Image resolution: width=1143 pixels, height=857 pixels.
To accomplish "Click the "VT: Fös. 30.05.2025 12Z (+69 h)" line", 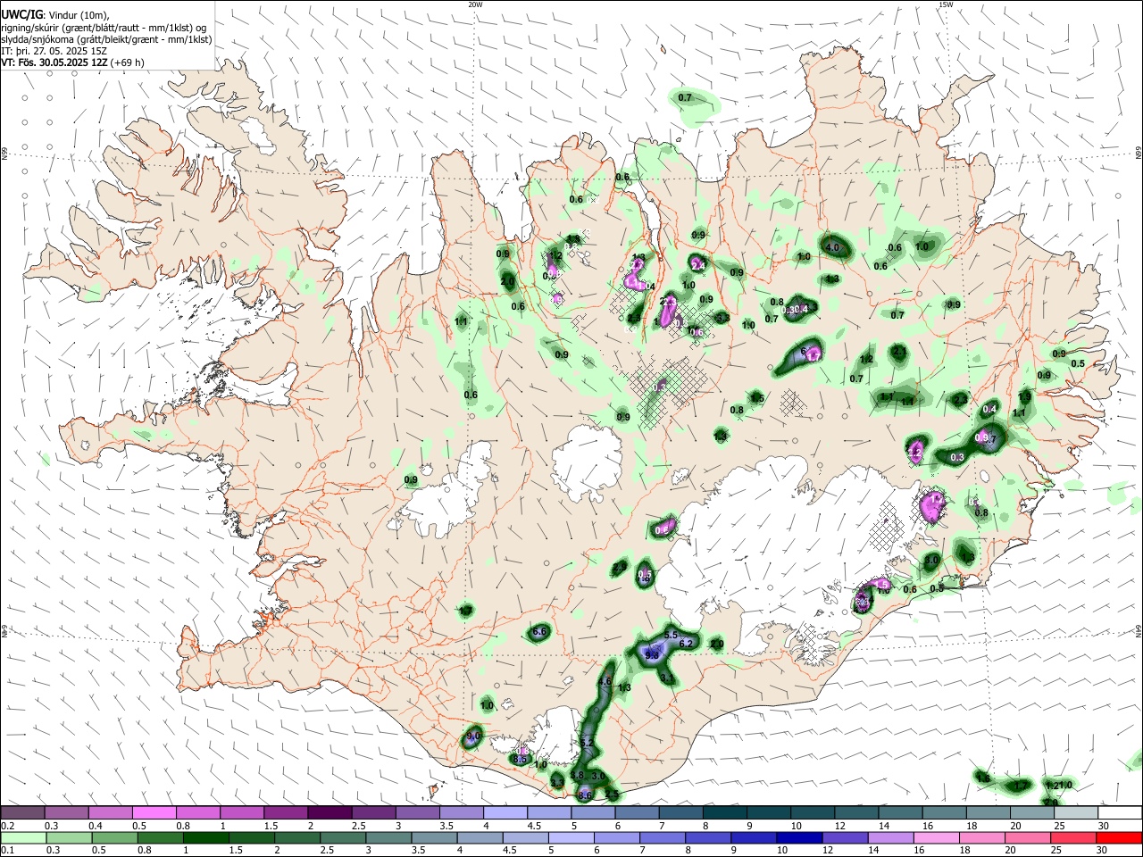I will pos(72,63).
